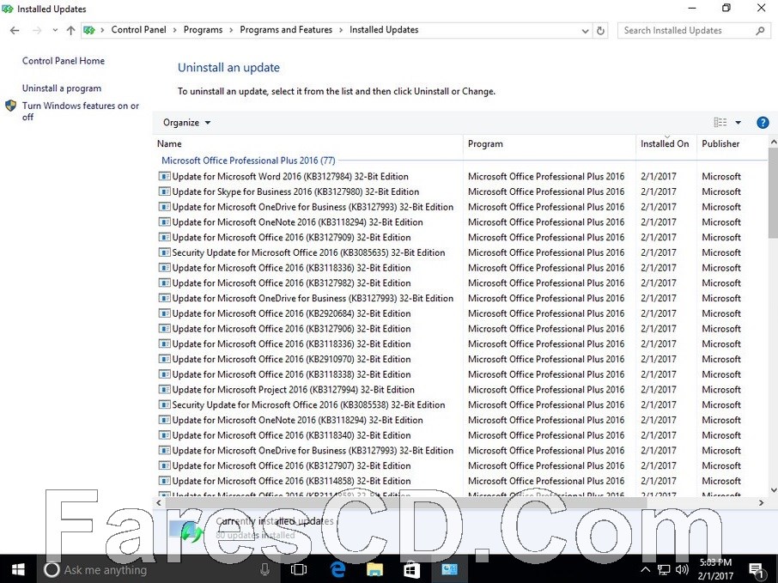This screenshot has width=778, height=583.
Task: Open Task View from the taskbar
Action: 298,569
